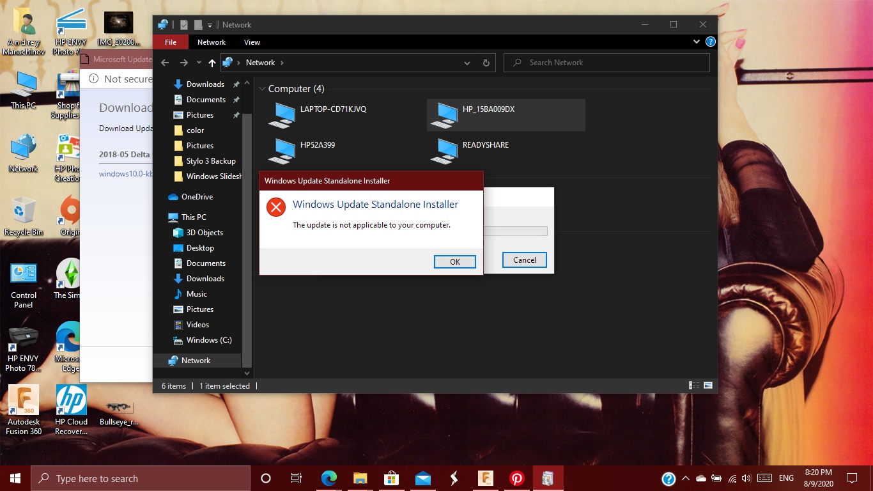Click the forward navigation arrow in Explorer
Image resolution: width=873 pixels, height=491 pixels.
coord(184,63)
